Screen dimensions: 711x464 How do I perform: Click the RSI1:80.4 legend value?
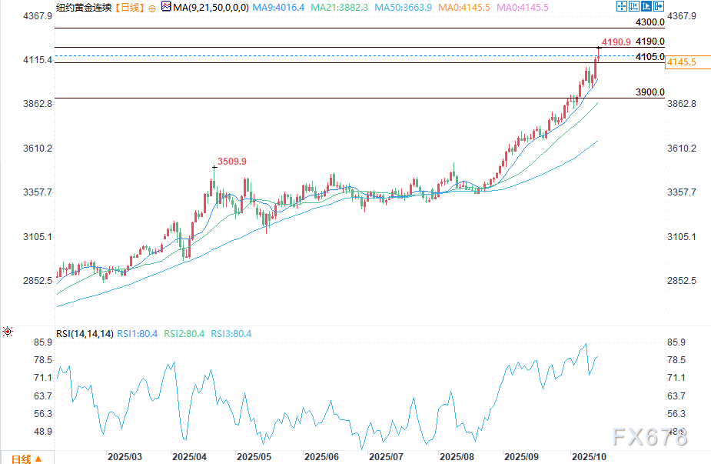pyautogui.click(x=139, y=334)
